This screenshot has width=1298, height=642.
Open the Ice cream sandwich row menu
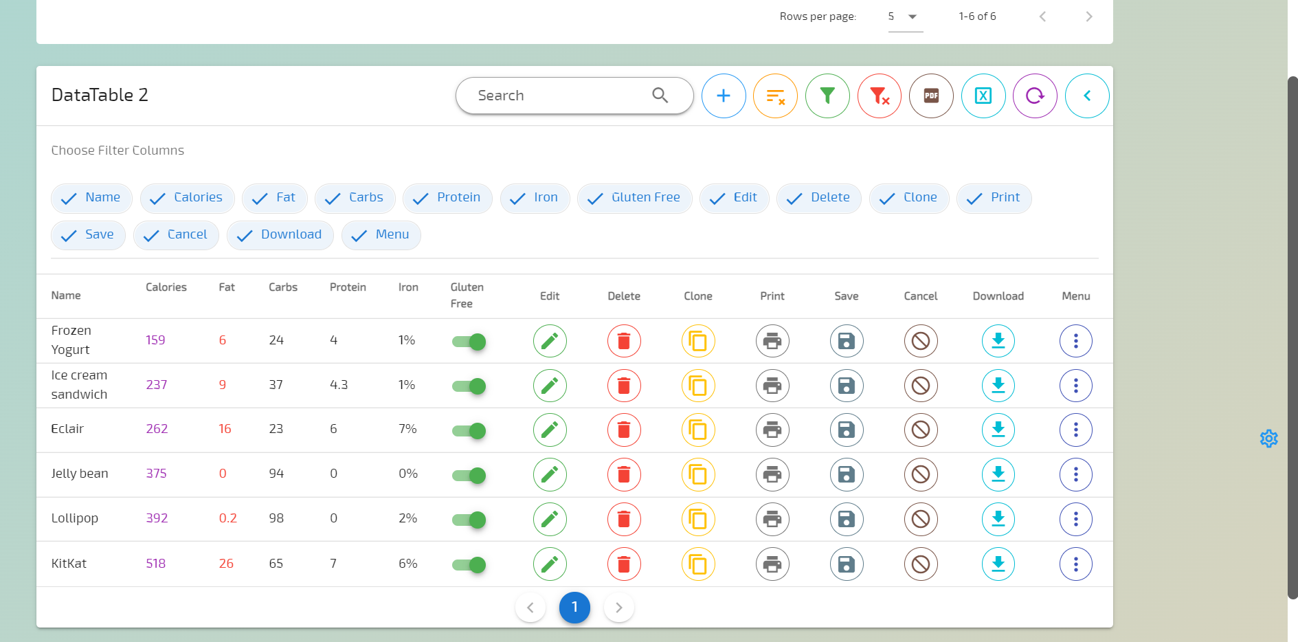(1076, 386)
